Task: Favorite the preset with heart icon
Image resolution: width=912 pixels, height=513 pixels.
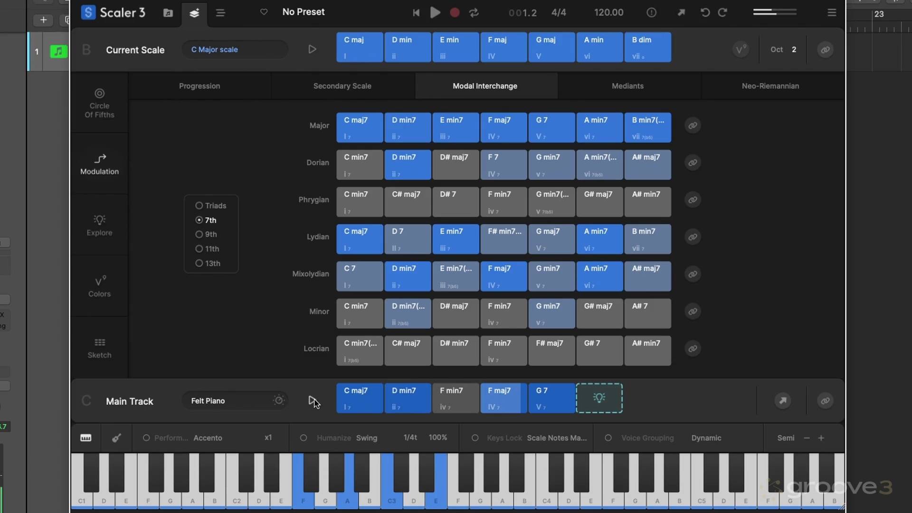Action: [x=264, y=12]
